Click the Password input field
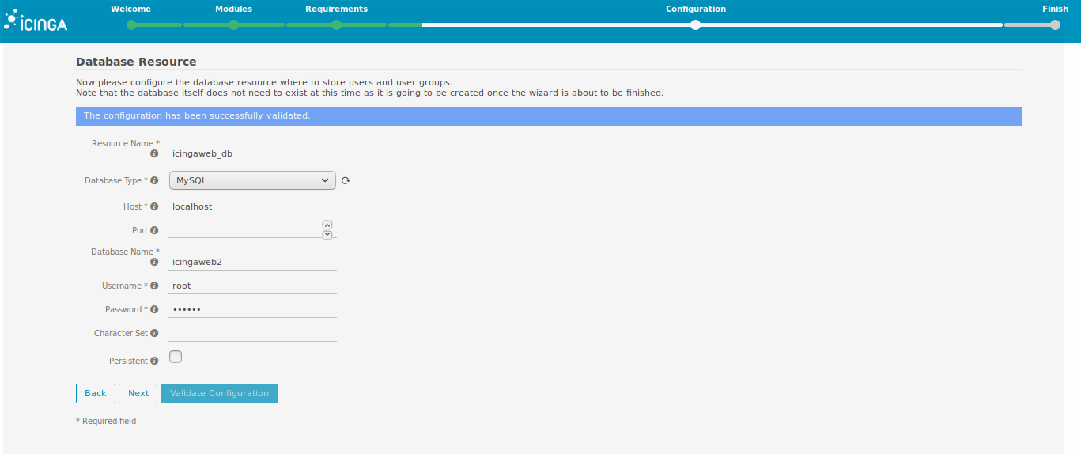The height and width of the screenshot is (454, 1081). [252, 309]
